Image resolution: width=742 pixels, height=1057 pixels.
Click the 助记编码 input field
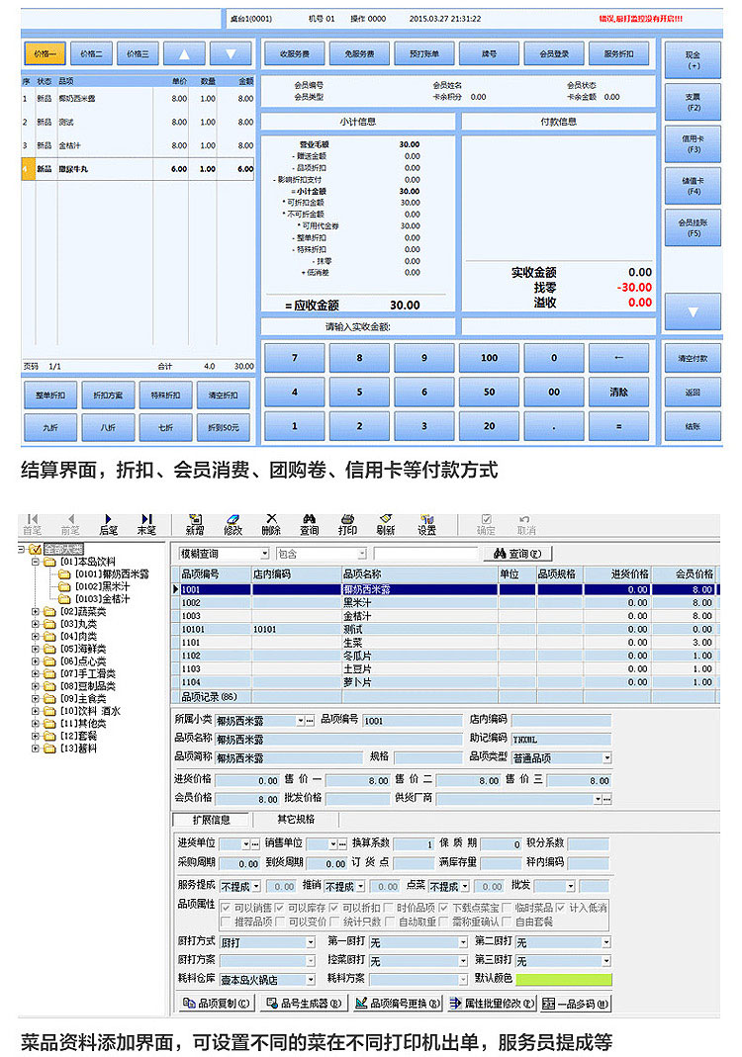point(561,739)
